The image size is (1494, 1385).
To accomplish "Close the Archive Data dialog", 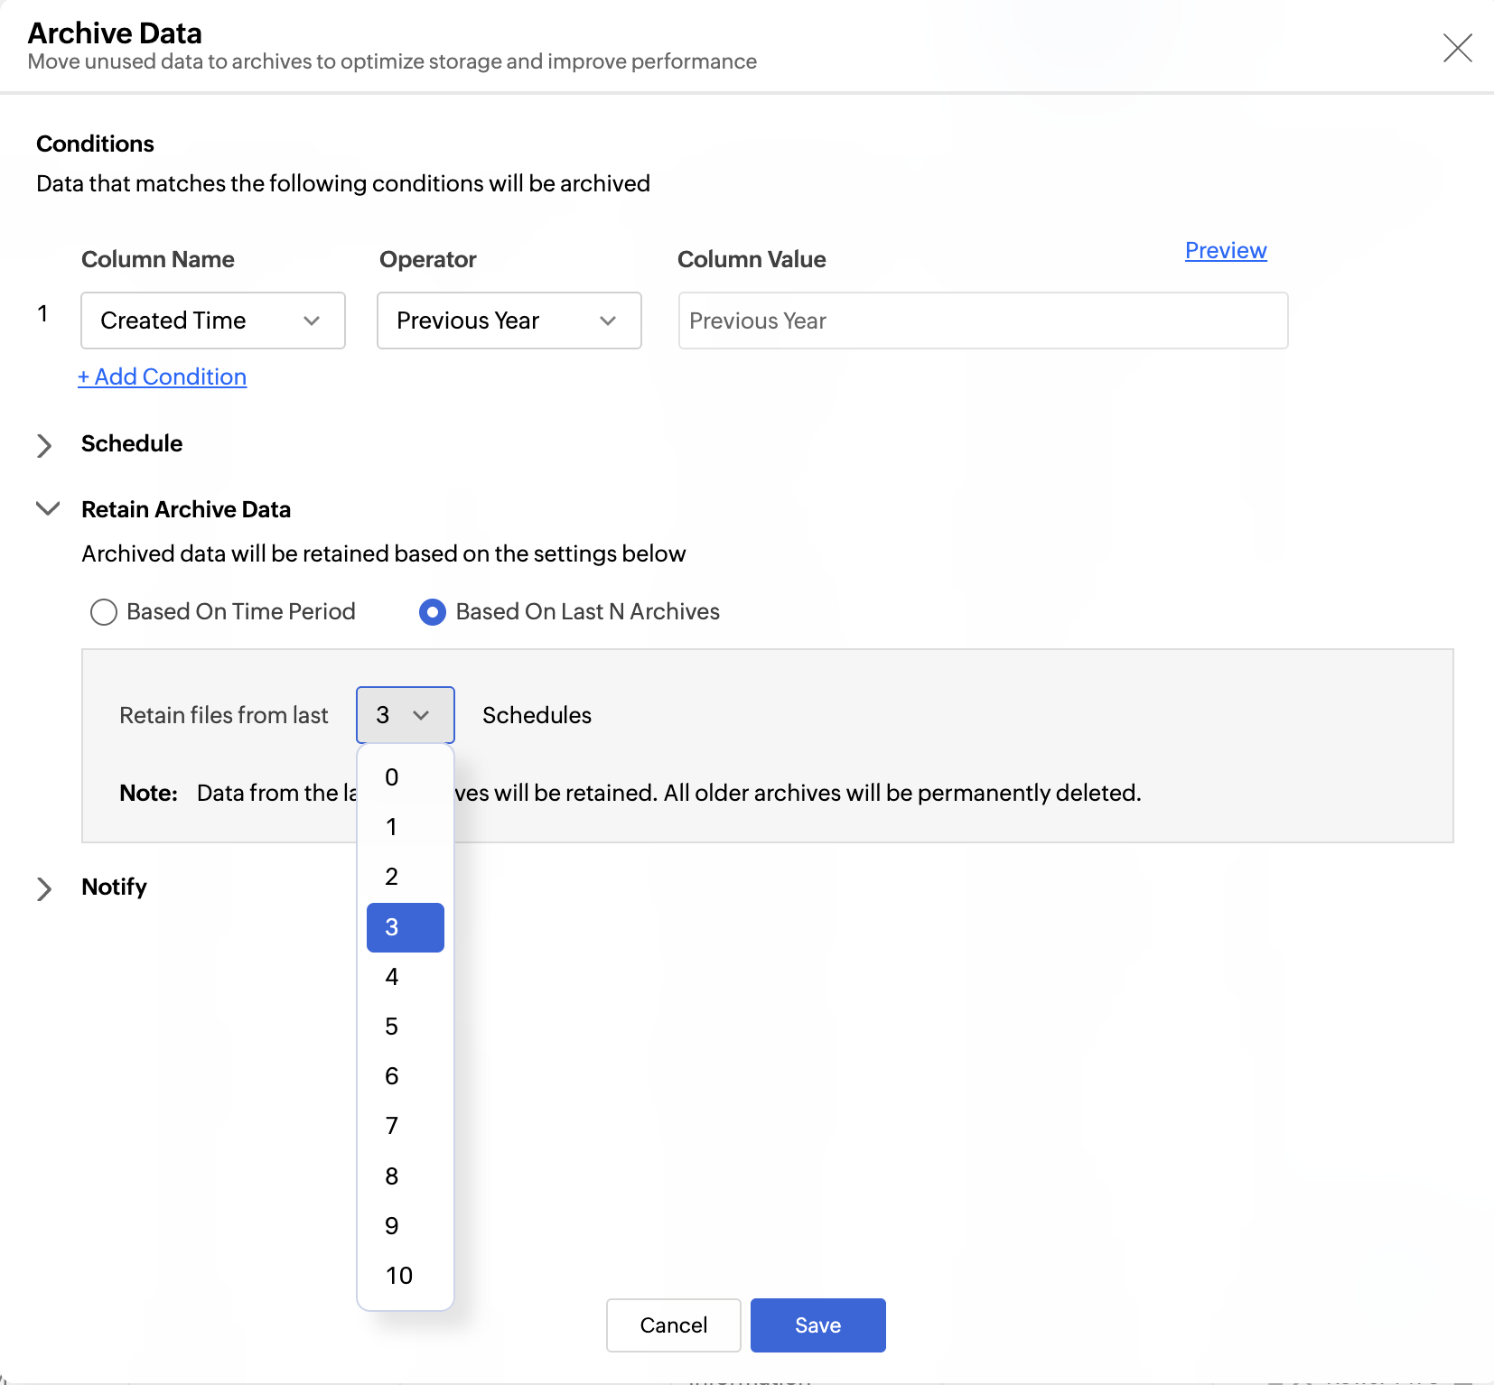I will [x=1457, y=48].
